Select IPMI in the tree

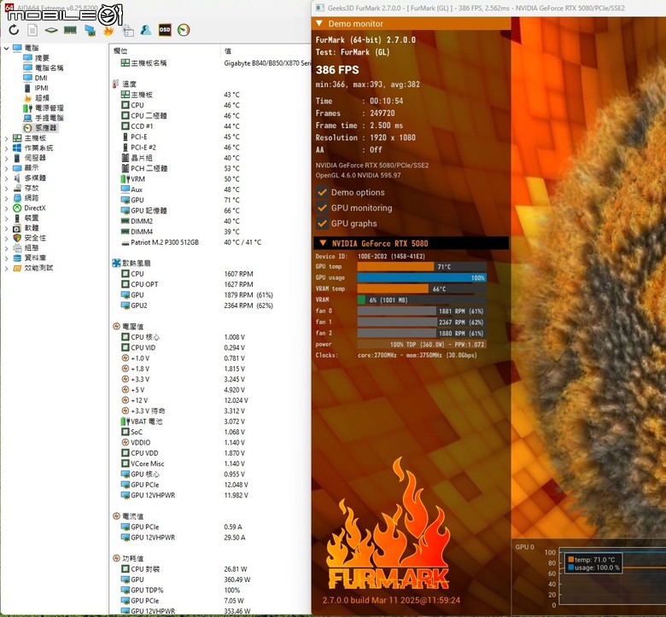click(x=41, y=88)
